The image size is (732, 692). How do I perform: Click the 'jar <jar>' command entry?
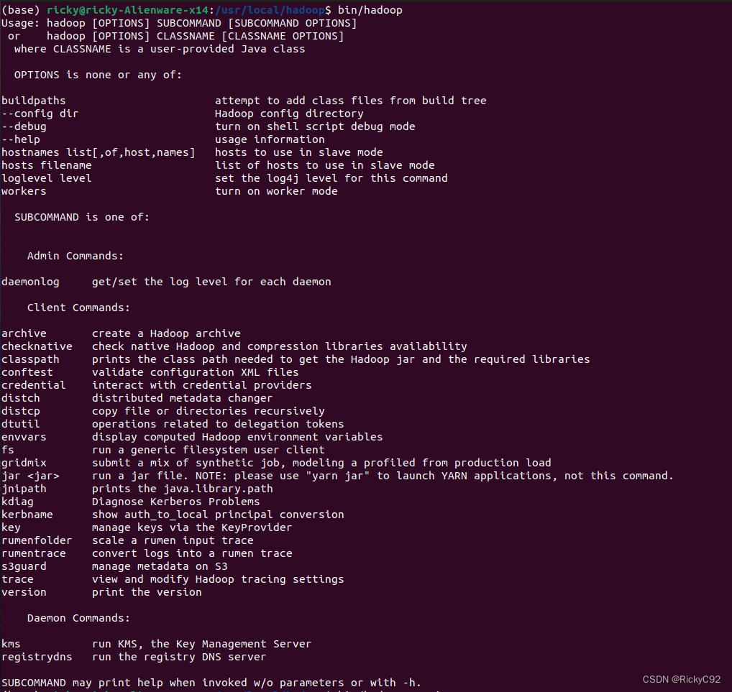pos(30,476)
